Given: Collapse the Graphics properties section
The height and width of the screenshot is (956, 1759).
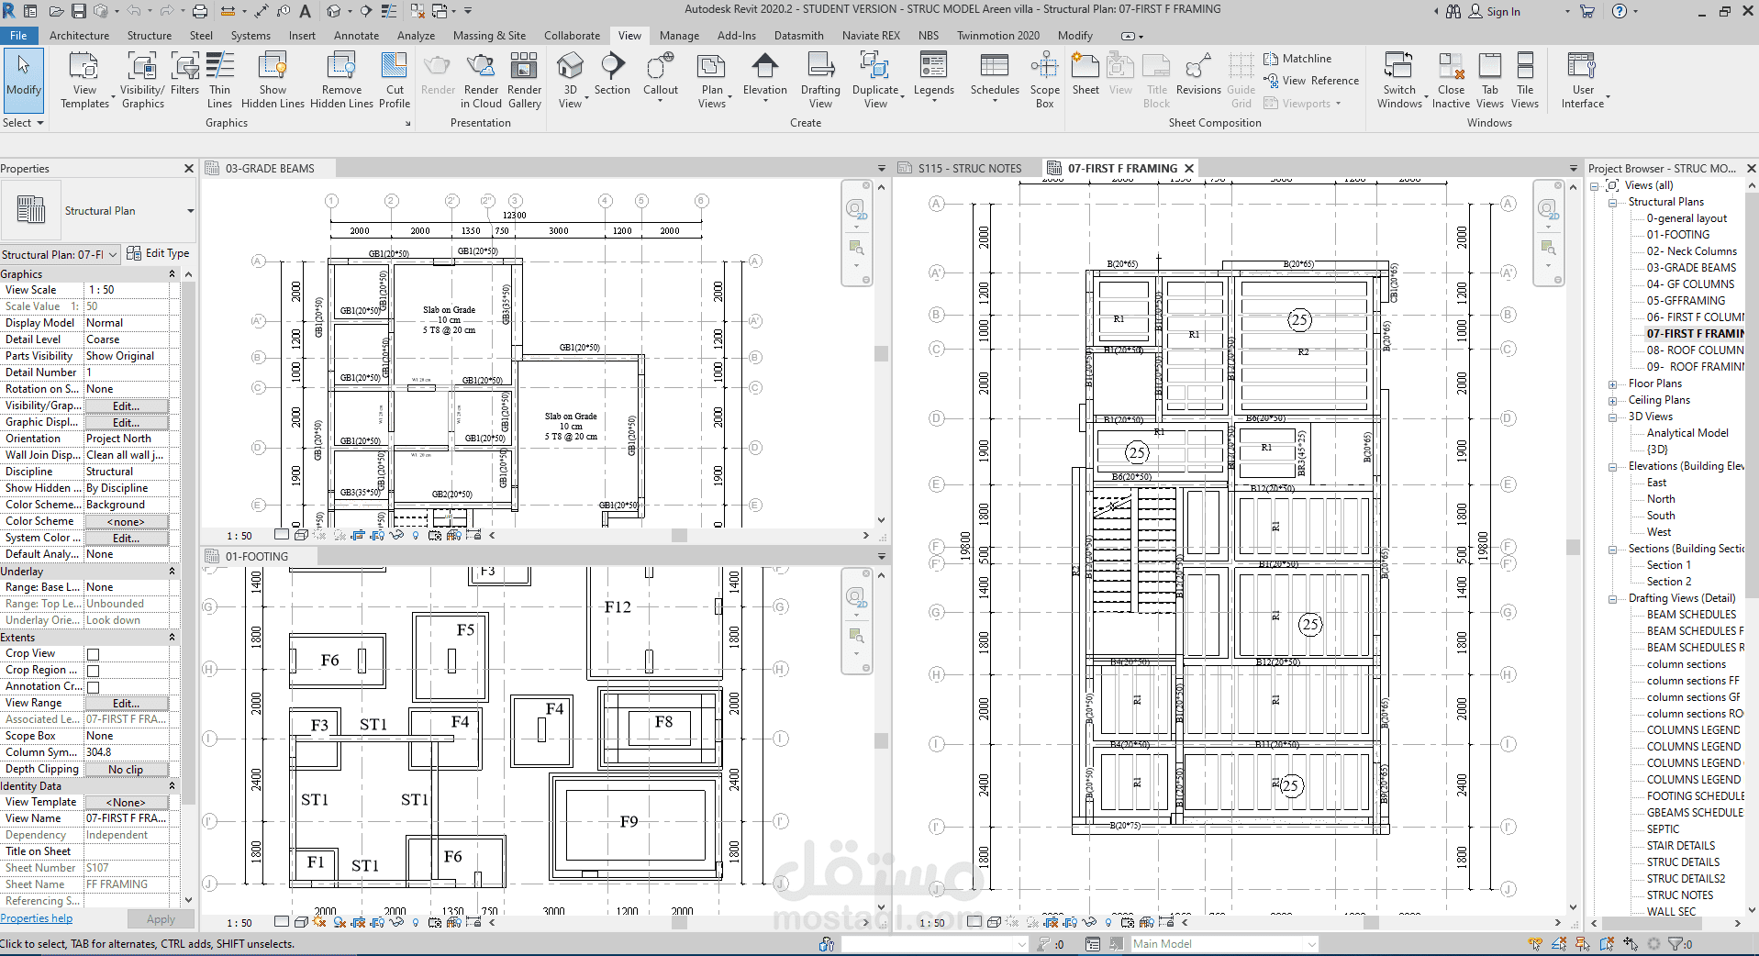Looking at the screenshot, I should tap(172, 274).
